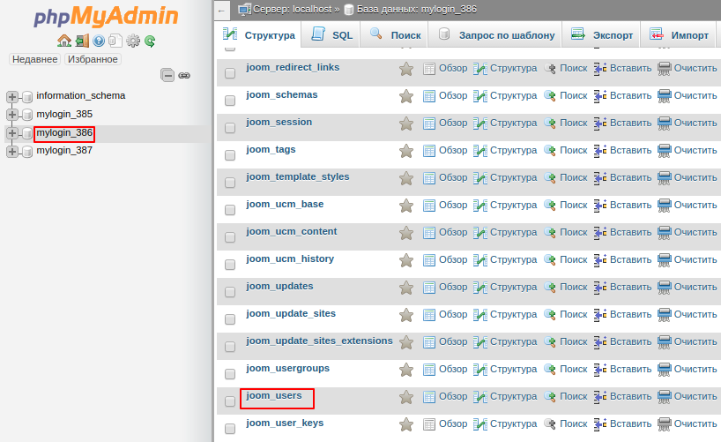Click the home icon under phpMyAdmin logo
Image resolution: width=721 pixels, height=442 pixels.
[x=64, y=41]
